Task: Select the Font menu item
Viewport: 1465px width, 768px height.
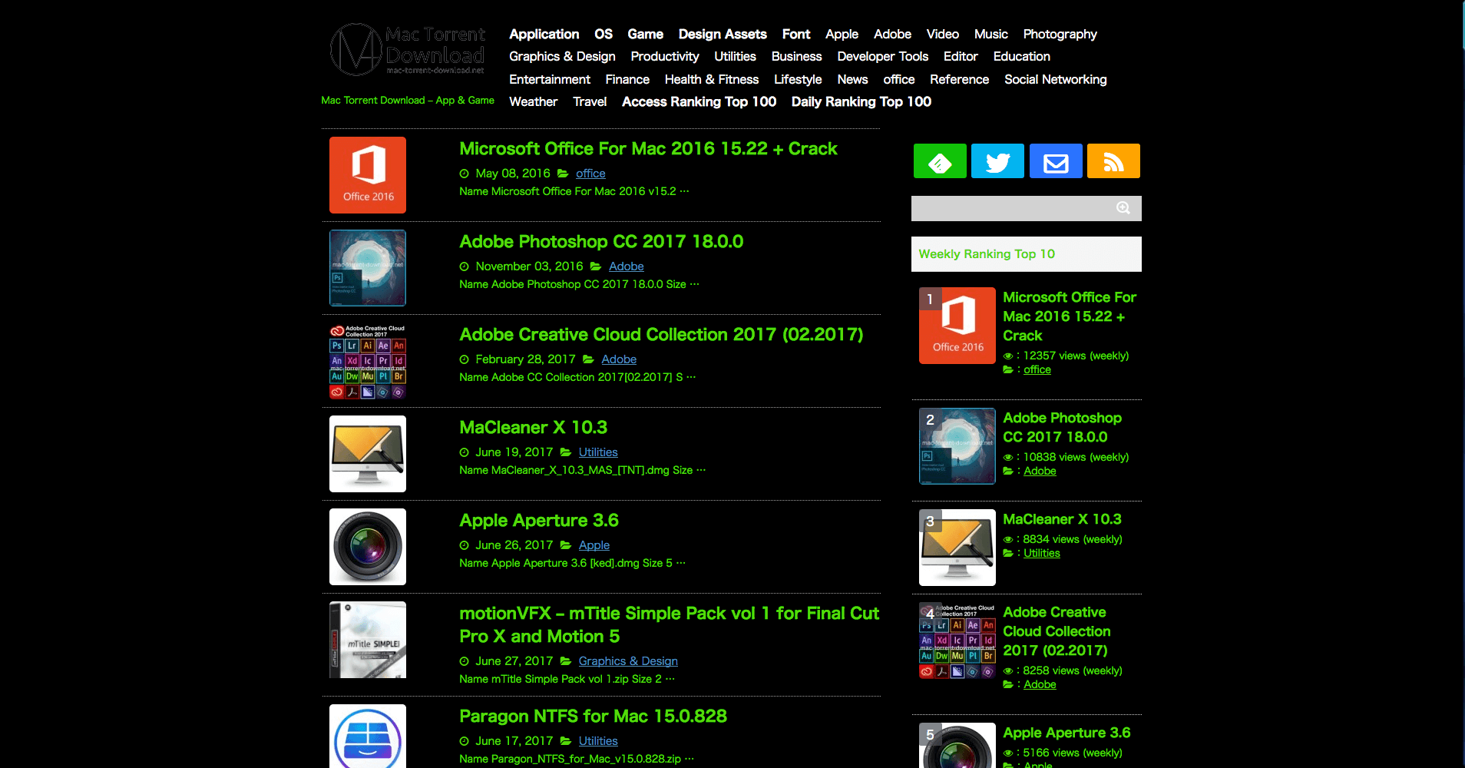Action: (x=796, y=34)
